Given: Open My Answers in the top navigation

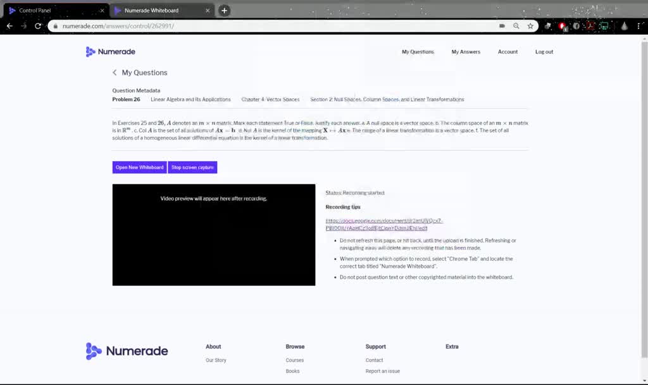Looking at the screenshot, I should click(x=466, y=52).
